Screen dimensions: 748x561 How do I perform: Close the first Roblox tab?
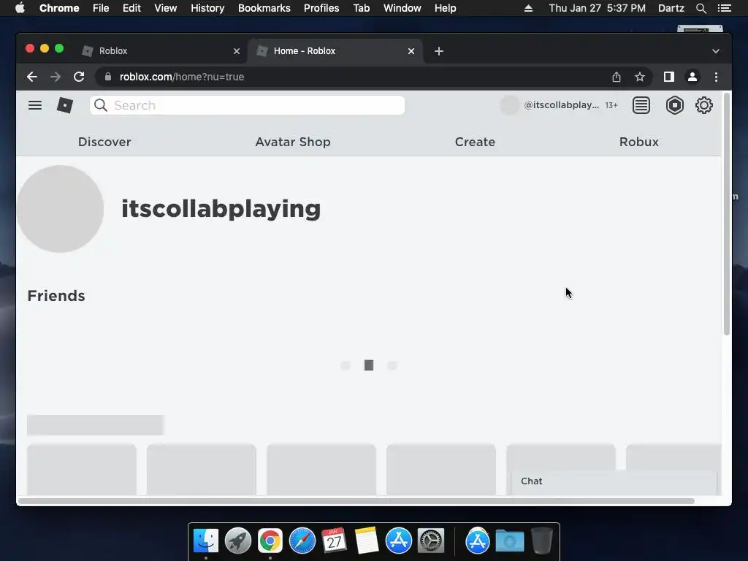(x=237, y=51)
